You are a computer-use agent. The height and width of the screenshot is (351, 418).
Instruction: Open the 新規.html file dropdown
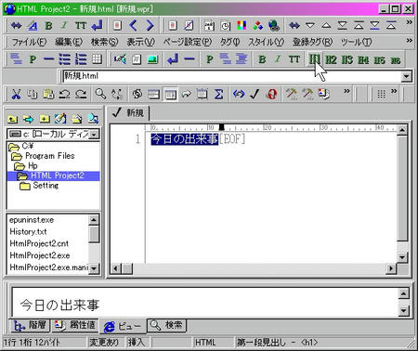tap(406, 76)
